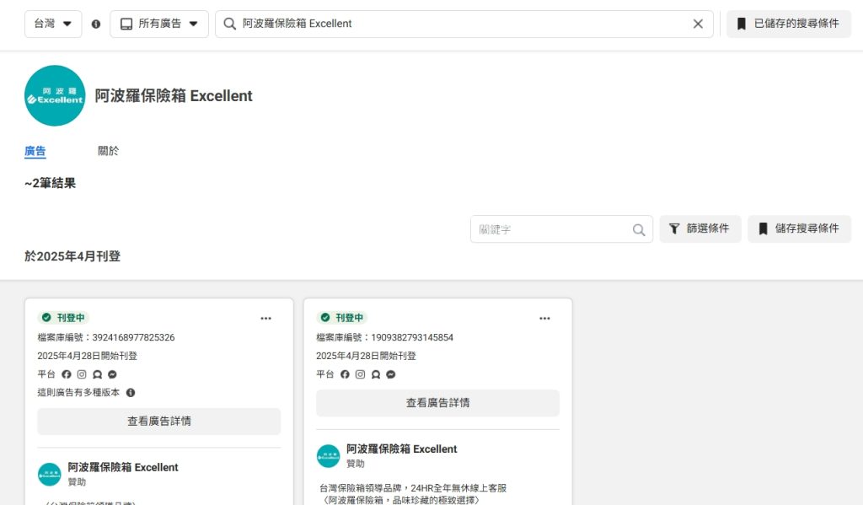Click the info icon beside 台灣

point(96,24)
